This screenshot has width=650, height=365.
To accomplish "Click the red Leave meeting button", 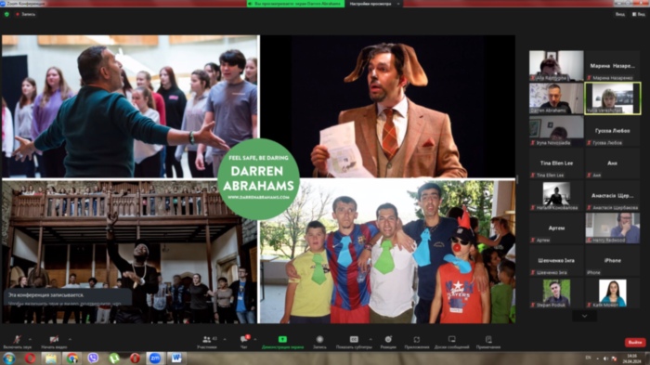I will pos(634,343).
